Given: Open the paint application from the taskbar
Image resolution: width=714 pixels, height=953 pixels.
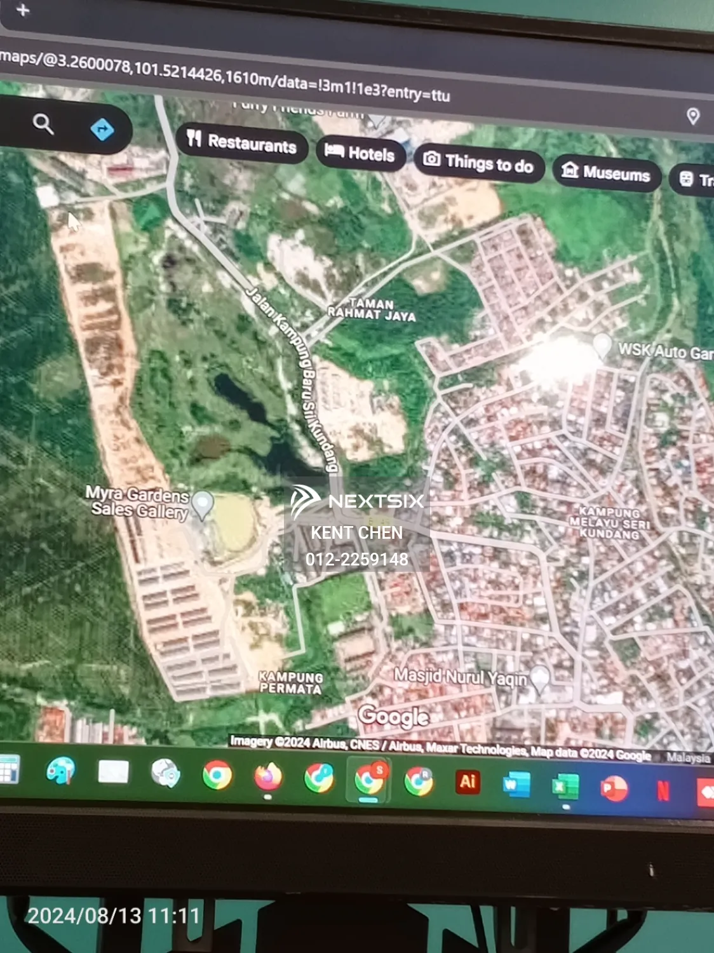Looking at the screenshot, I should [x=60, y=772].
